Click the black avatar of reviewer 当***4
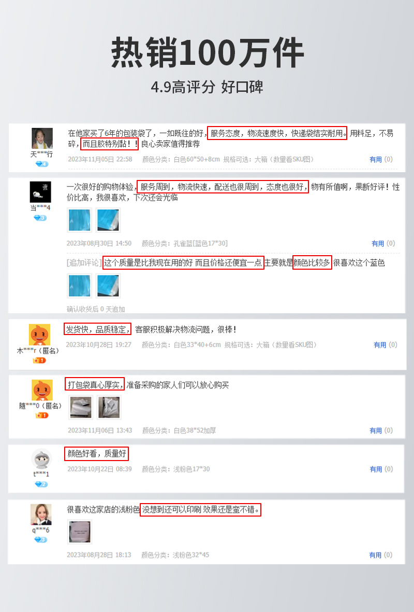Image resolution: width=414 pixels, height=612 pixels. 40,192
